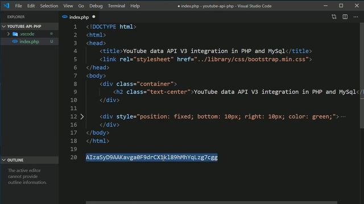Click the horizontal editor scrollbar
Image resolution: width=364 pixels, height=204 pixels.
click(211, 203)
